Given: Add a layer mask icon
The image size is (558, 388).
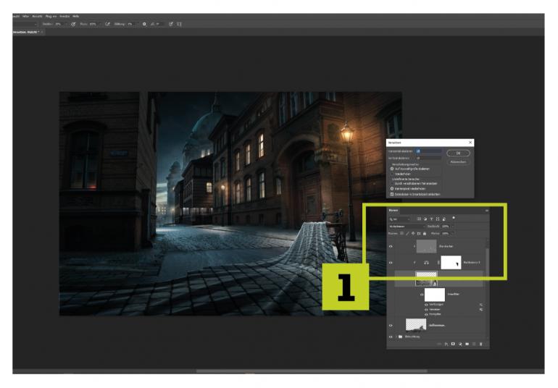Looking at the screenshot, I should [x=453, y=344].
